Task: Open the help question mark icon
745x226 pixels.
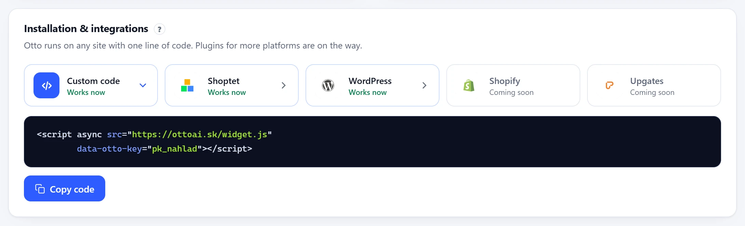Action: pyautogui.click(x=159, y=29)
